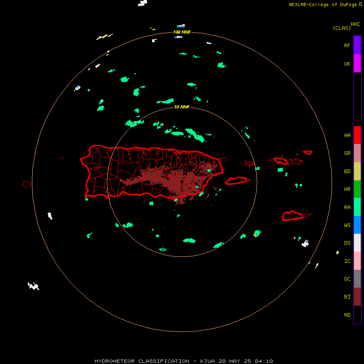Click the HA red legend swatch
The image size is (364, 364).
[357, 135]
